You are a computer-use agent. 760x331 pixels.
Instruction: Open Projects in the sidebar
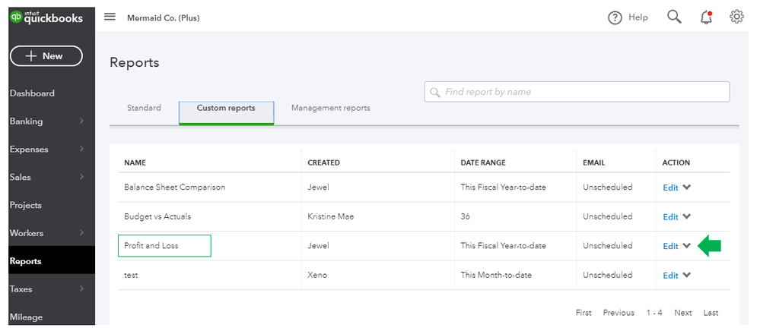[26, 205]
